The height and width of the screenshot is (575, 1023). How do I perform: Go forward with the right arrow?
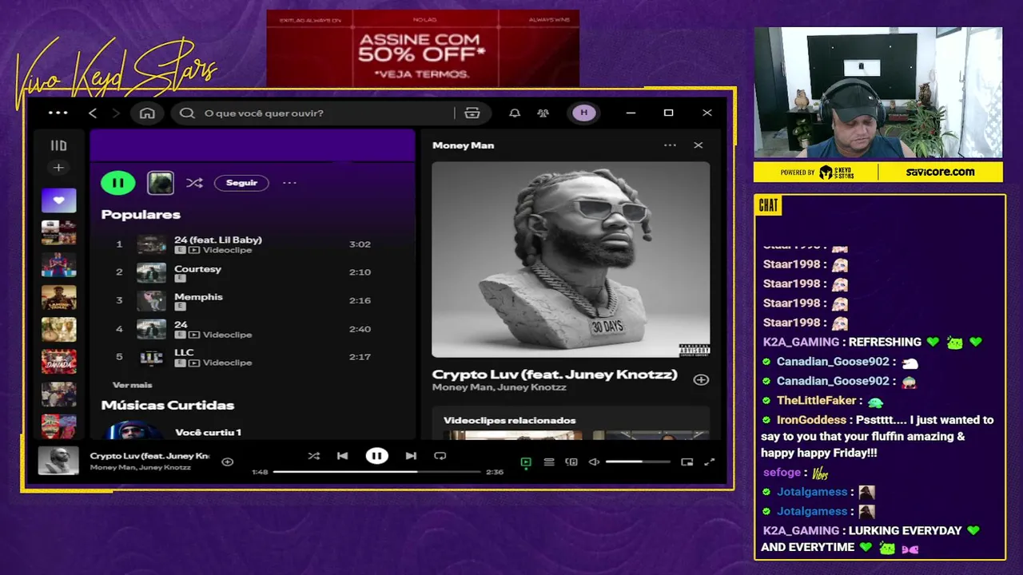(116, 113)
